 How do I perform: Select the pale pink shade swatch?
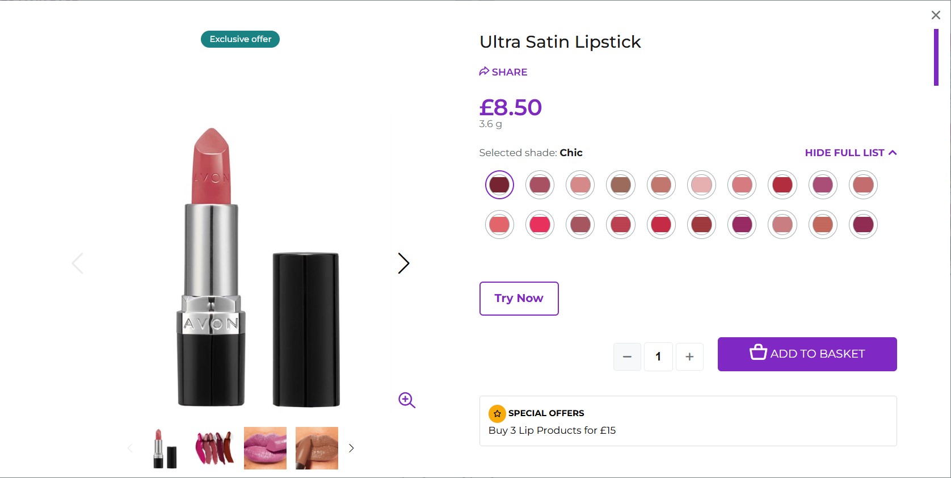(x=701, y=185)
